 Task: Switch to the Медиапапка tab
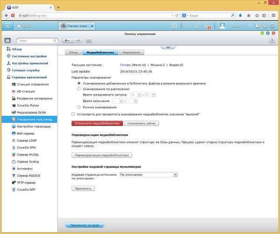pyautogui.click(x=132, y=52)
